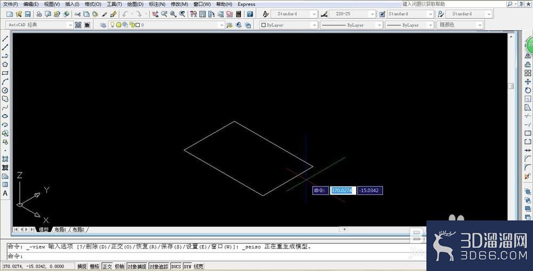Image resolution: width=533 pixels, height=271 pixels.
Task: Open the Help question mark icon
Action: tap(250, 14)
